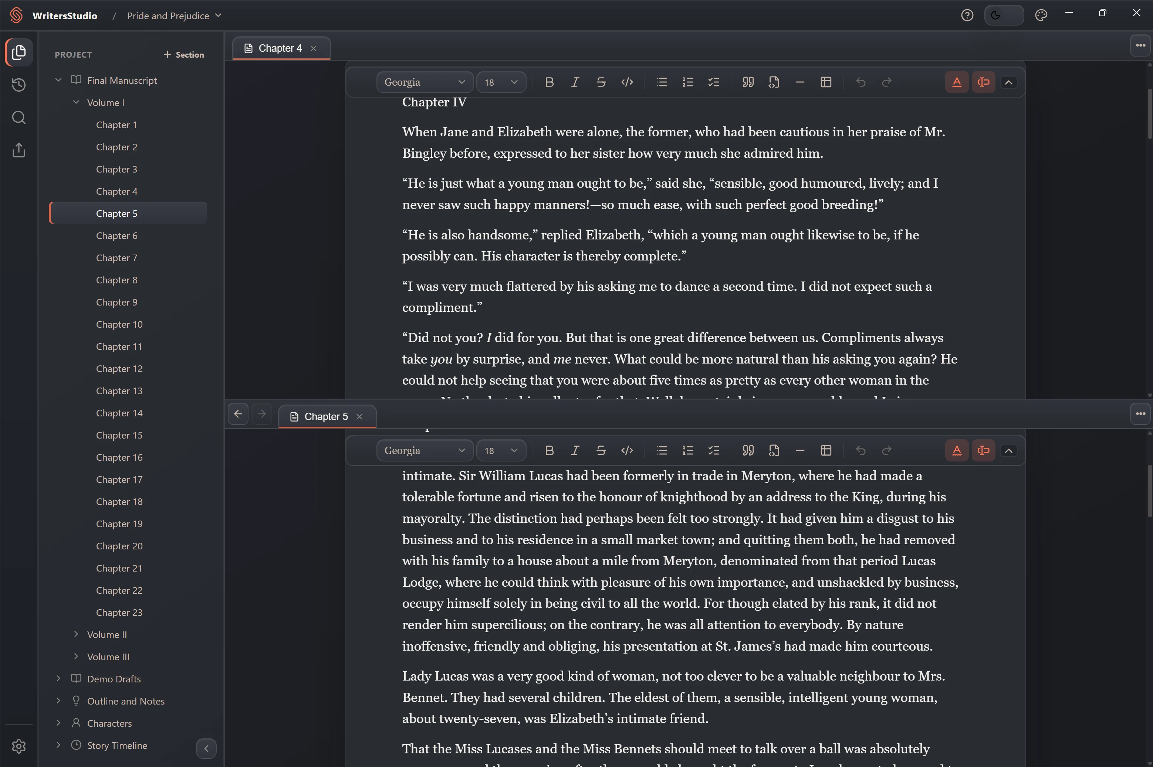This screenshot has width=1153, height=767.
Task: Open Chapter 12 in the tree
Action: [119, 369]
